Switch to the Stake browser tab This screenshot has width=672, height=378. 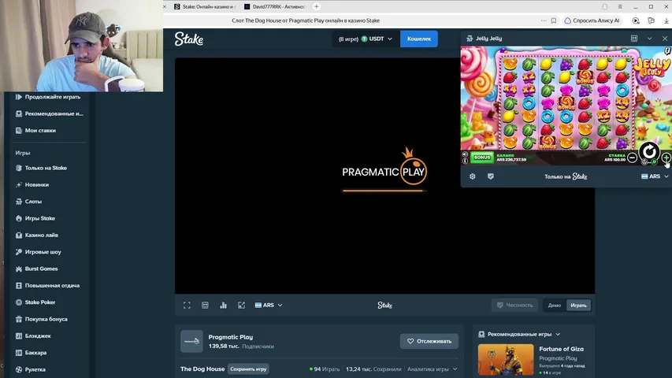coord(205,7)
